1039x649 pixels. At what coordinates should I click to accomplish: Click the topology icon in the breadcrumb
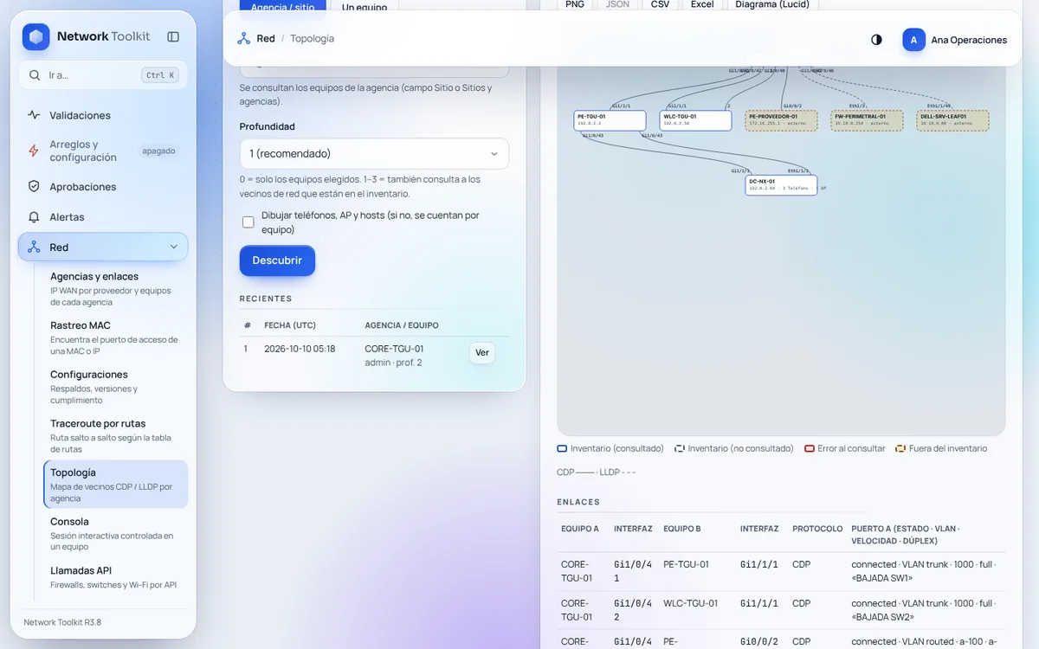click(243, 39)
